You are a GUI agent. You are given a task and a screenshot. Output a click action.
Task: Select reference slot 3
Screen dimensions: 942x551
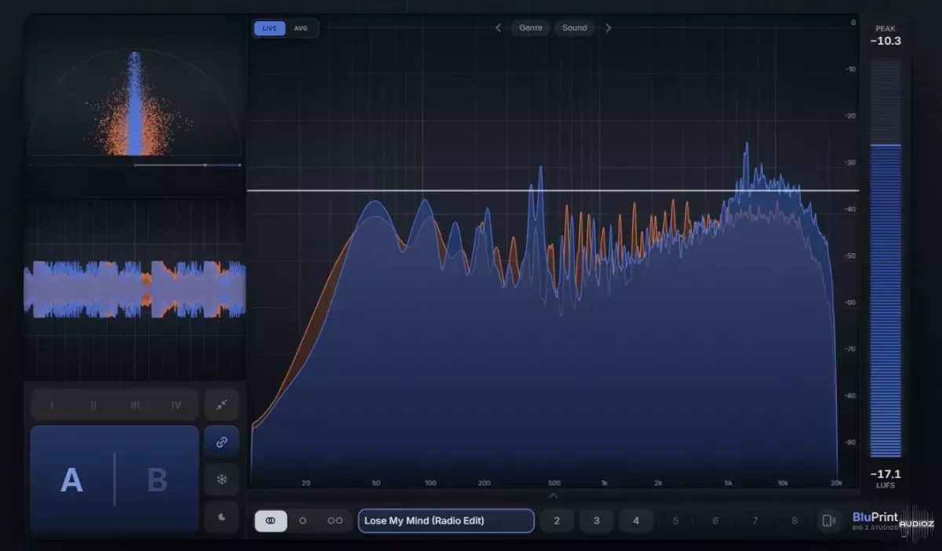tap(597, 520)
